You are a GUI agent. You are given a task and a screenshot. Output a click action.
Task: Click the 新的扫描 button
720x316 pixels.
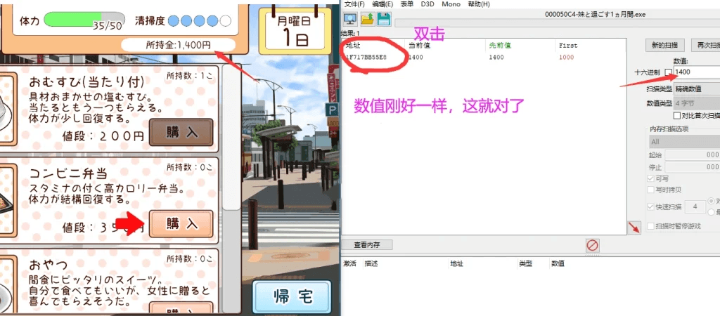(663, 46)
